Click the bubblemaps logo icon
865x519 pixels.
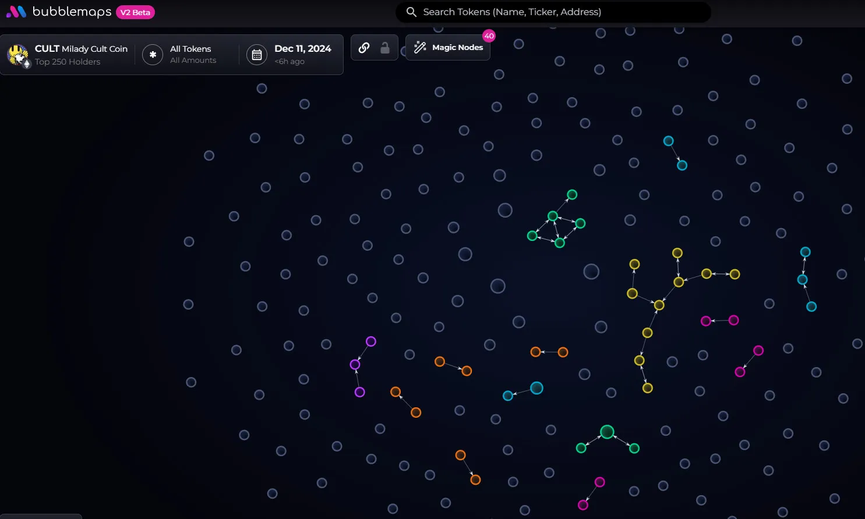[x=16, y=12]
